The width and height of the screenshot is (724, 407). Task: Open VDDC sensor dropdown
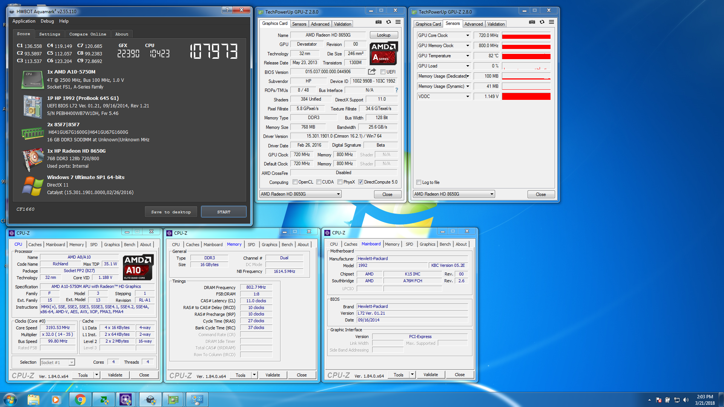(x=468, y=96)
